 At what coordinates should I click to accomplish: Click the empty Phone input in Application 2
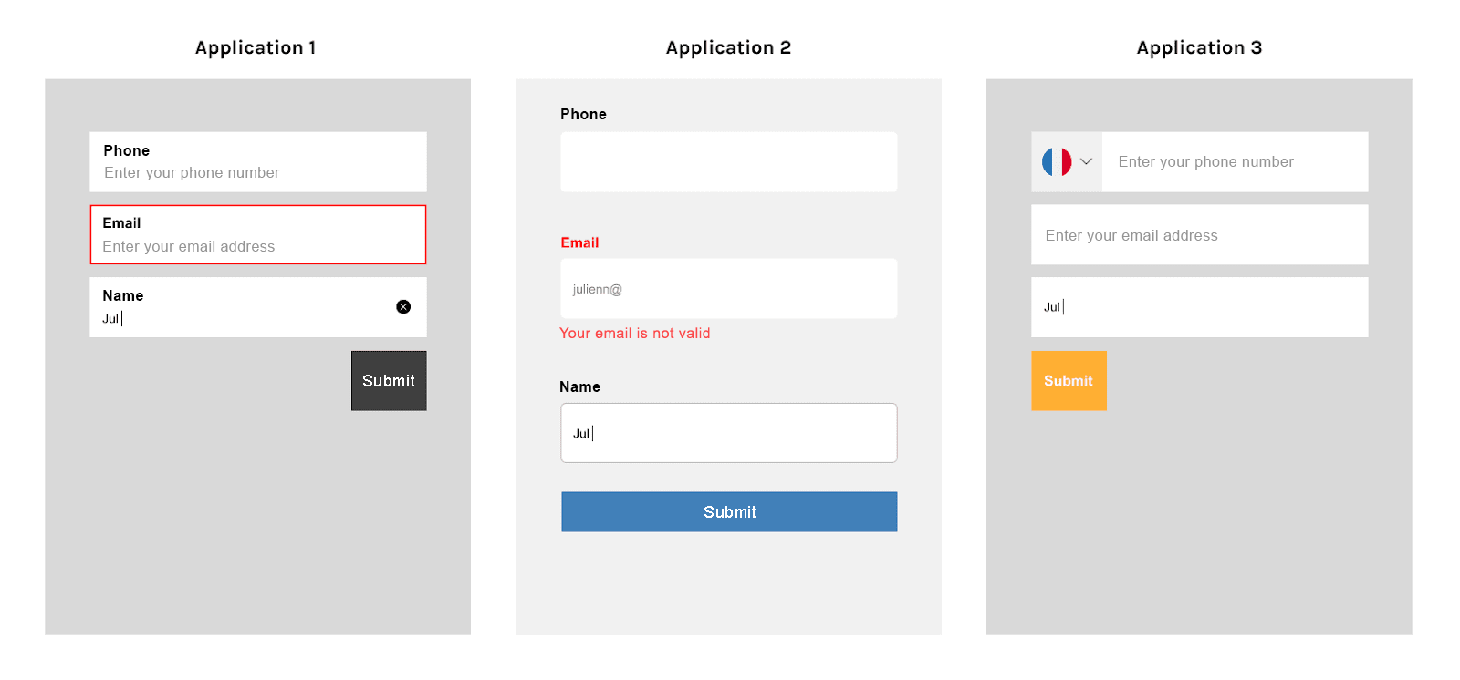click(729, 162)
